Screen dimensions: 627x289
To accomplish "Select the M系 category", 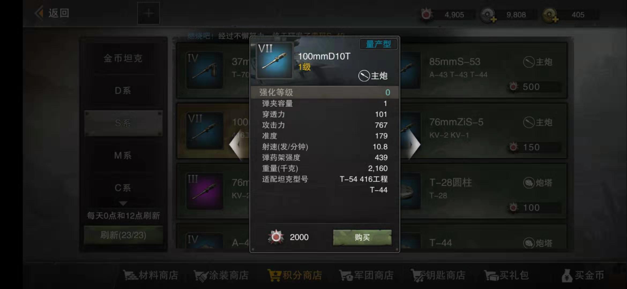I will click(123, 155).
